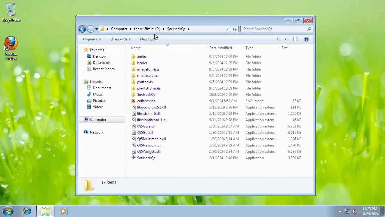Screen dimensions: 385x217
Task: Click the Refresh button beside address bar
Action: point(235,29)
